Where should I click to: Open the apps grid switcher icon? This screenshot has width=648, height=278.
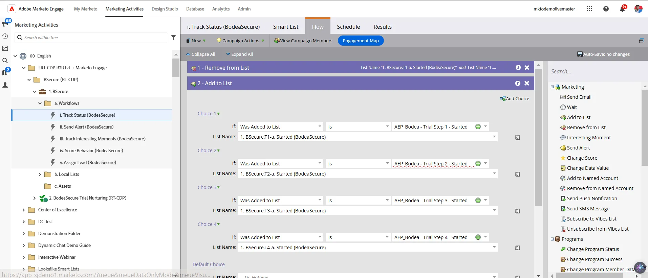pyautogui.click(x=589, y=9)
